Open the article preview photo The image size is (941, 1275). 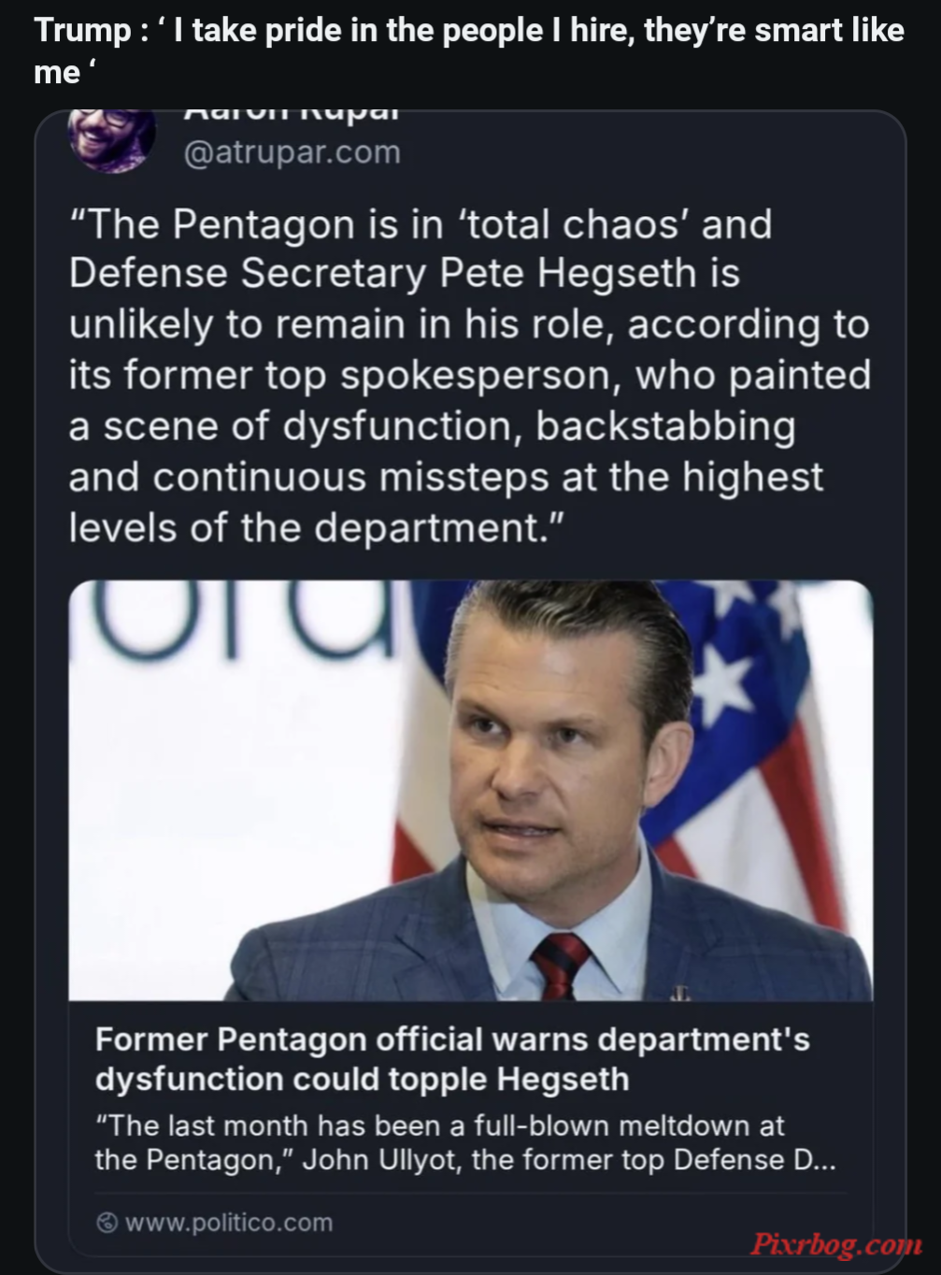pos(470,790)
